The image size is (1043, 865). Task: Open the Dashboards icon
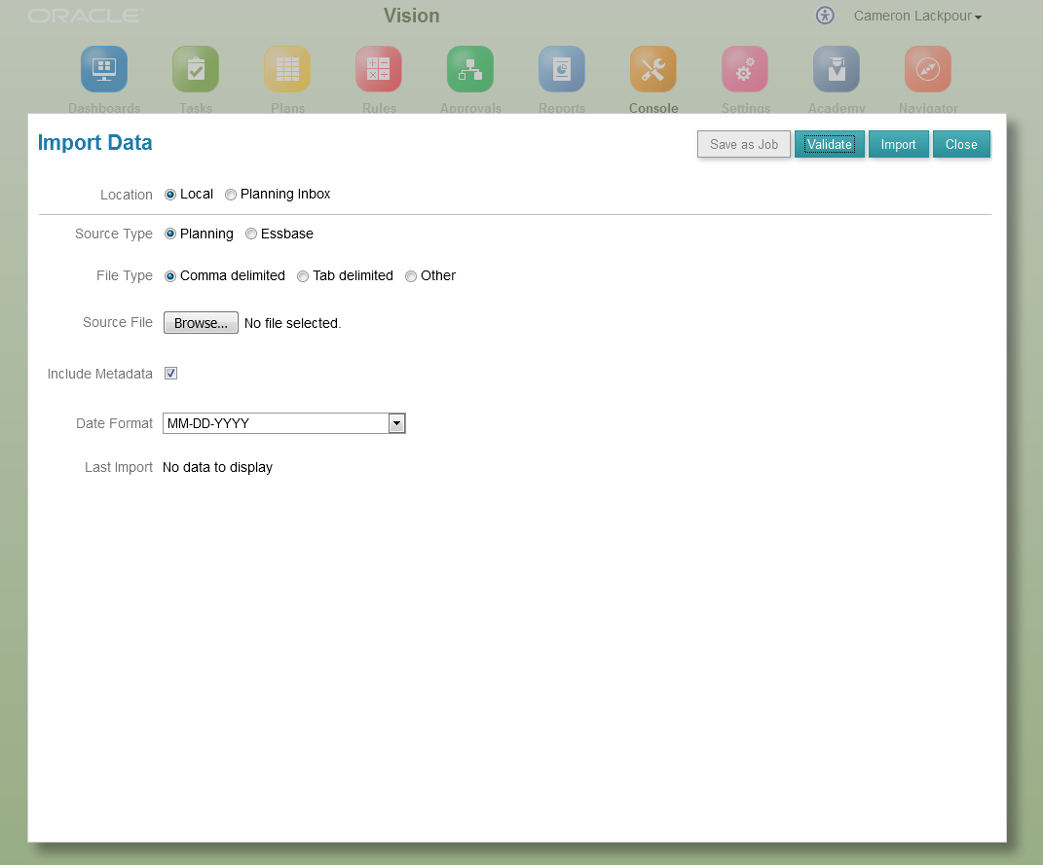[104, 69]
